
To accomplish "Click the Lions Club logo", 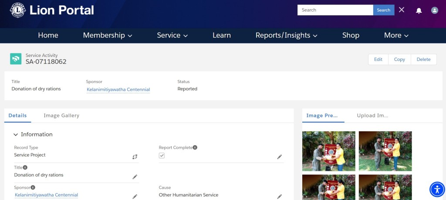I will (18, 10).
